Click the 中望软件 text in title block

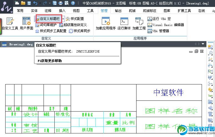click(168, 92)
